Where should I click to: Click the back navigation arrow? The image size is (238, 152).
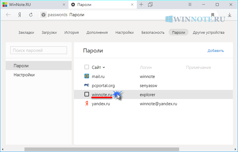tap(8, 15)
